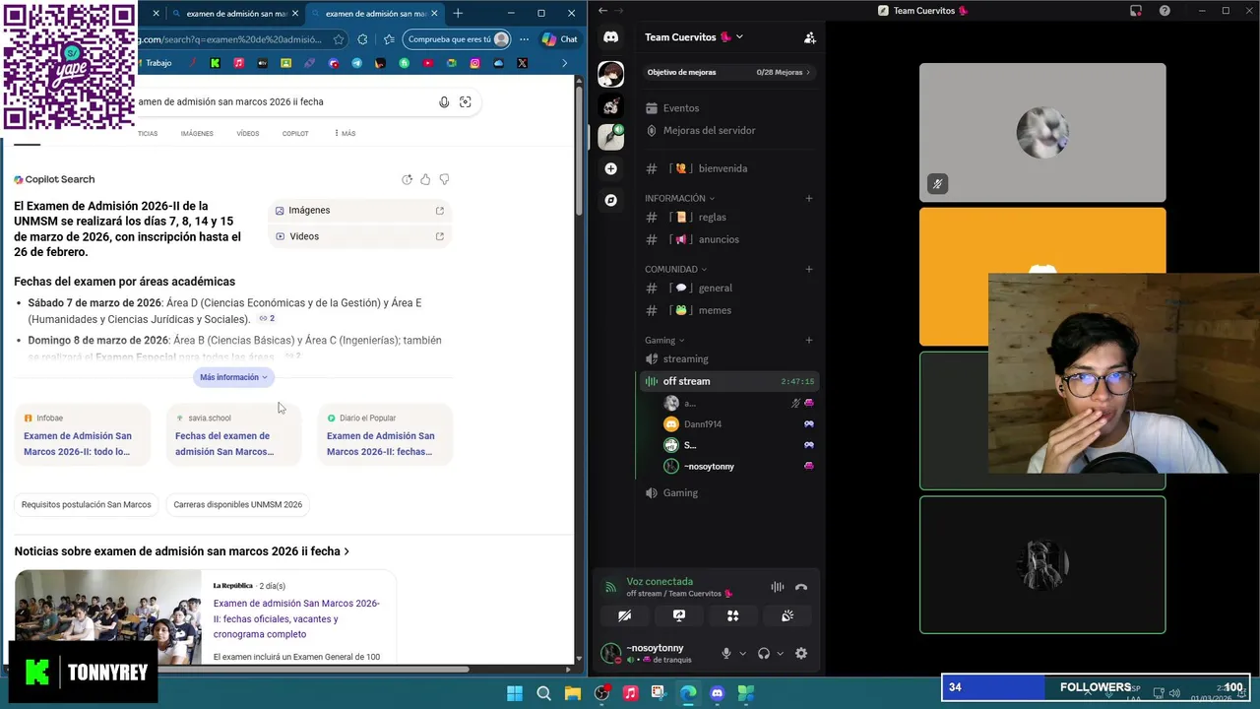
Task: Open a new Edge tab
Action: pos(458,14)
